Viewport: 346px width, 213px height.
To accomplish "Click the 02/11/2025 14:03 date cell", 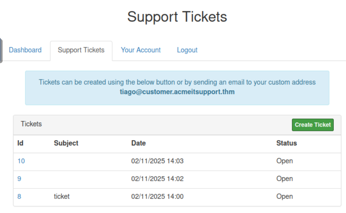I will (x=157, y=161).
